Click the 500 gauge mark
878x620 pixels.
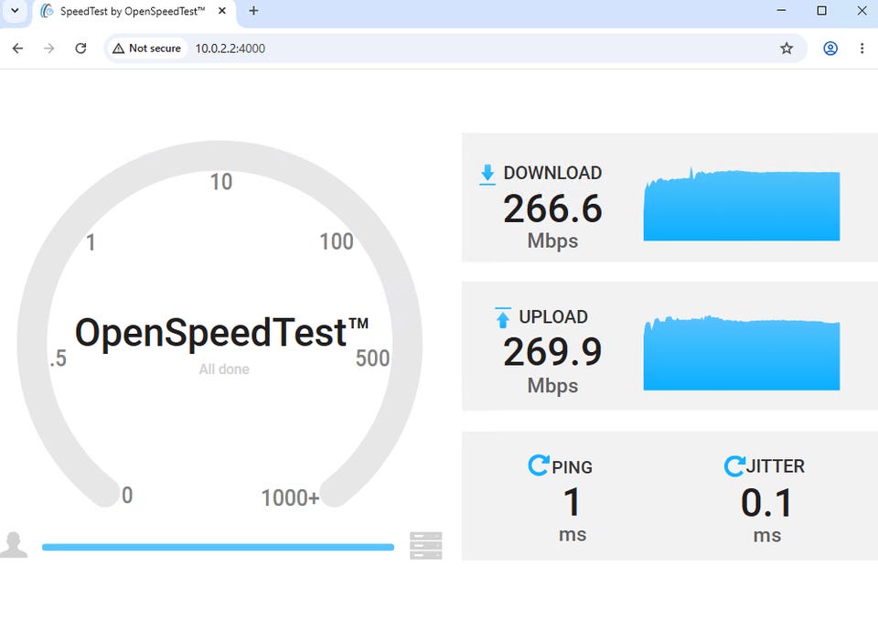point(372,358)
